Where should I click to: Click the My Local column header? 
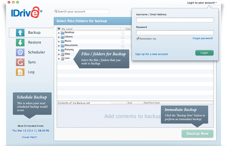coord(67,29)
